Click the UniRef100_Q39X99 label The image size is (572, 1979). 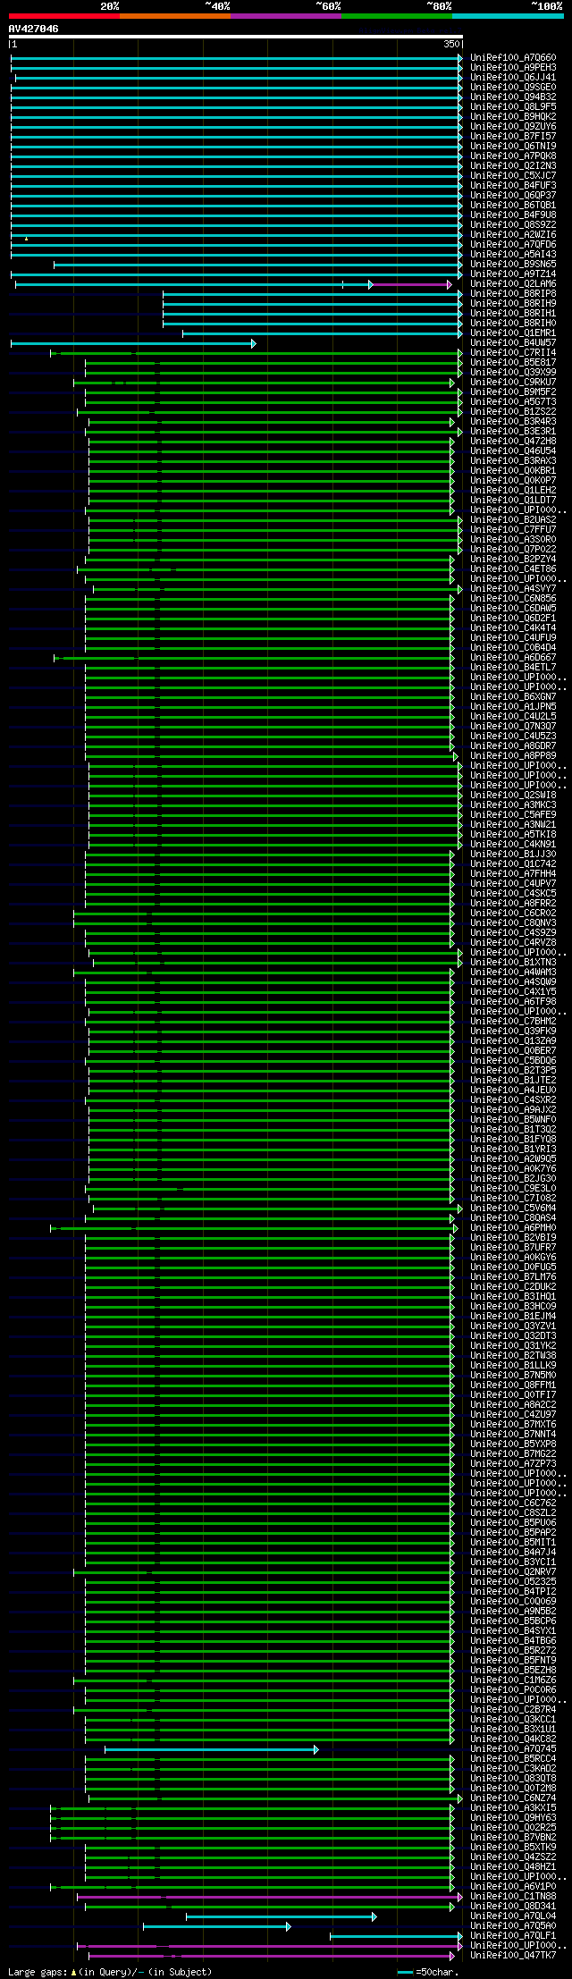point(513,373)
